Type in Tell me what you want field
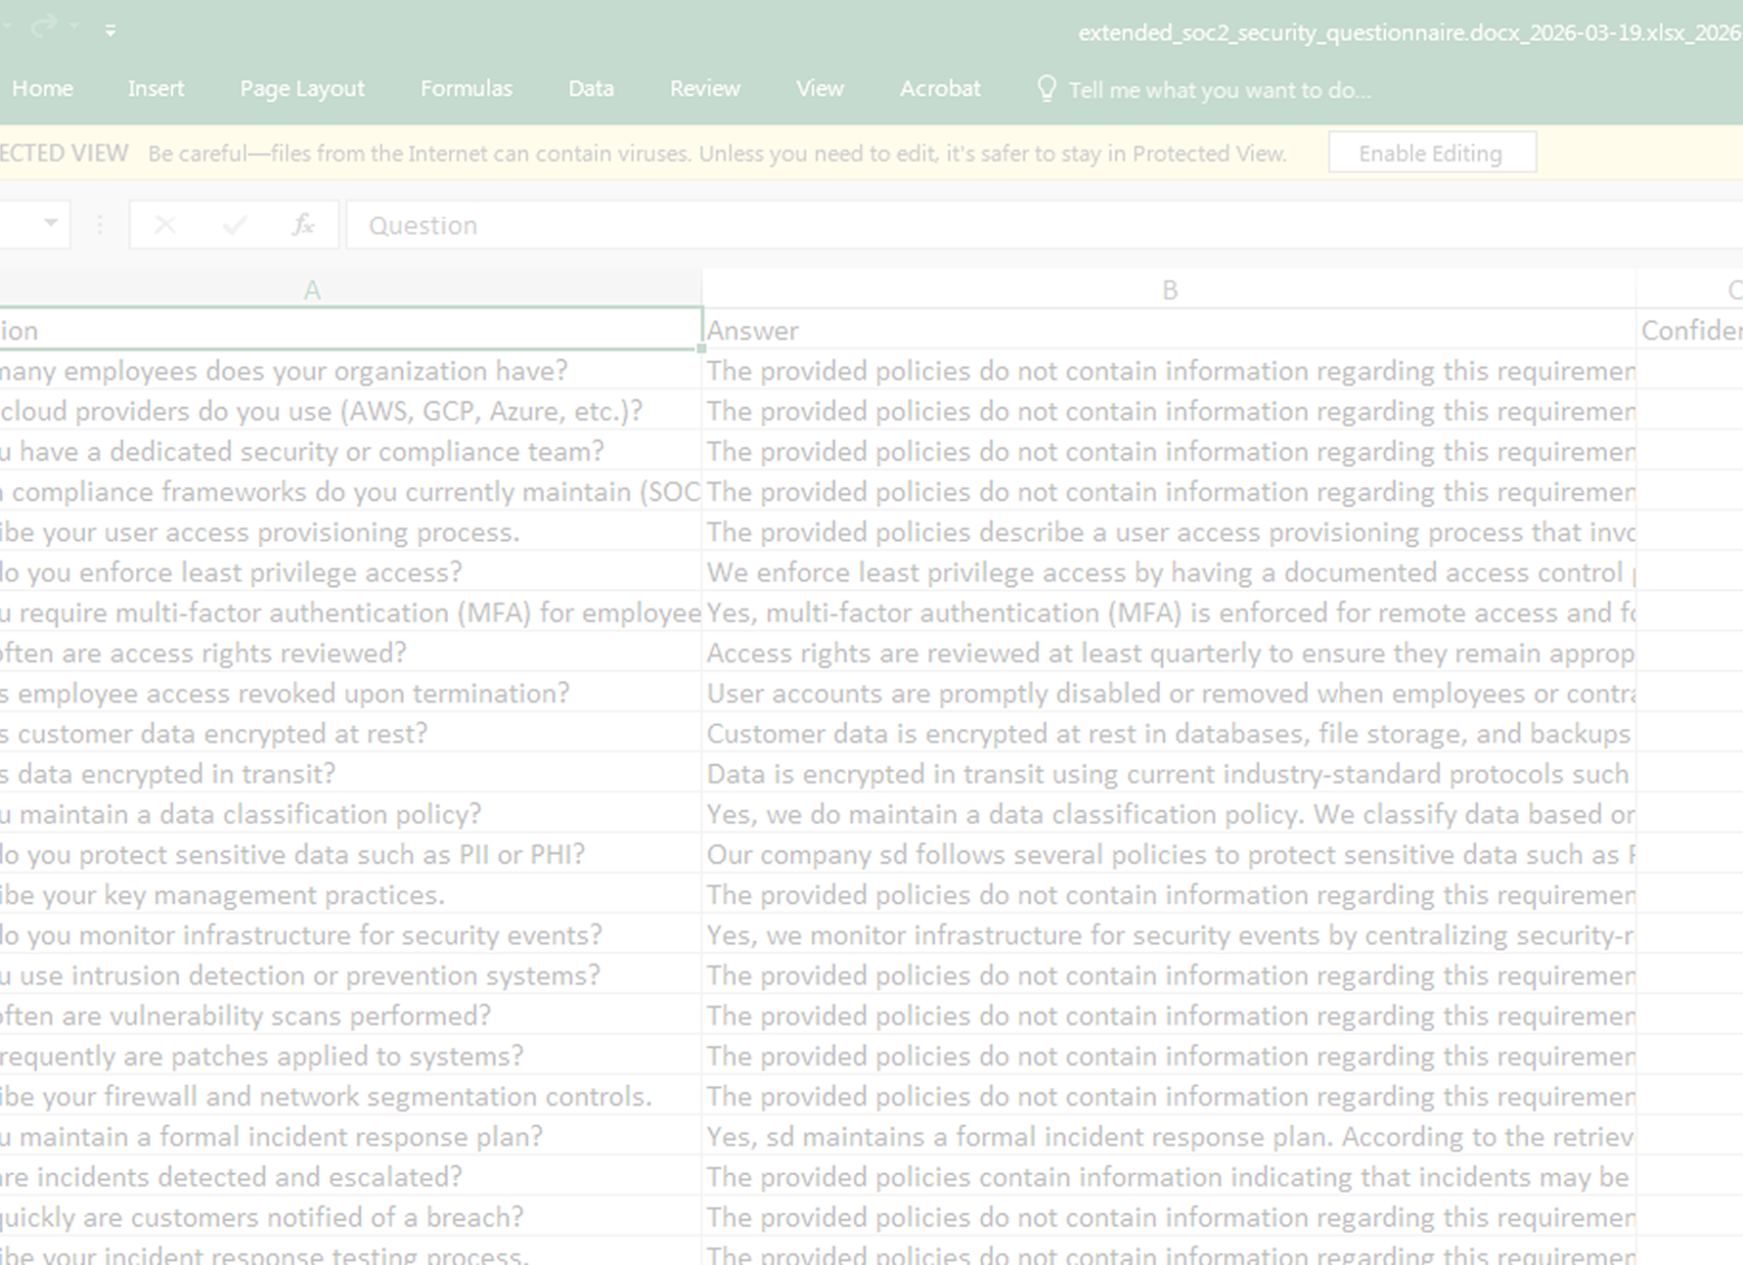Viewport: 1743px width, 1265px height. (1219, 90)
